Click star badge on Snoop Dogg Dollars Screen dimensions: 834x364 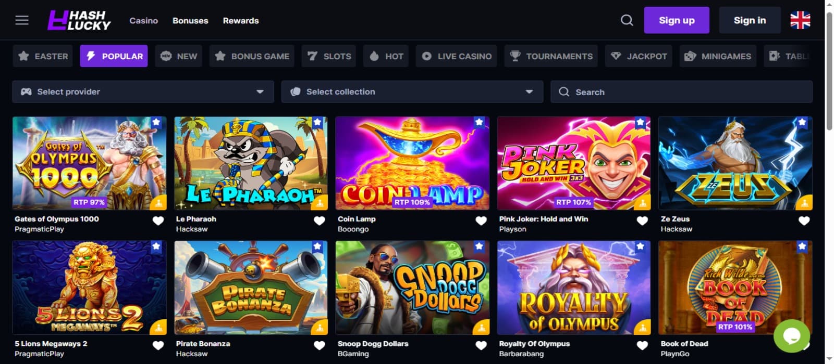pyautogui.click(x=479, y=246)
